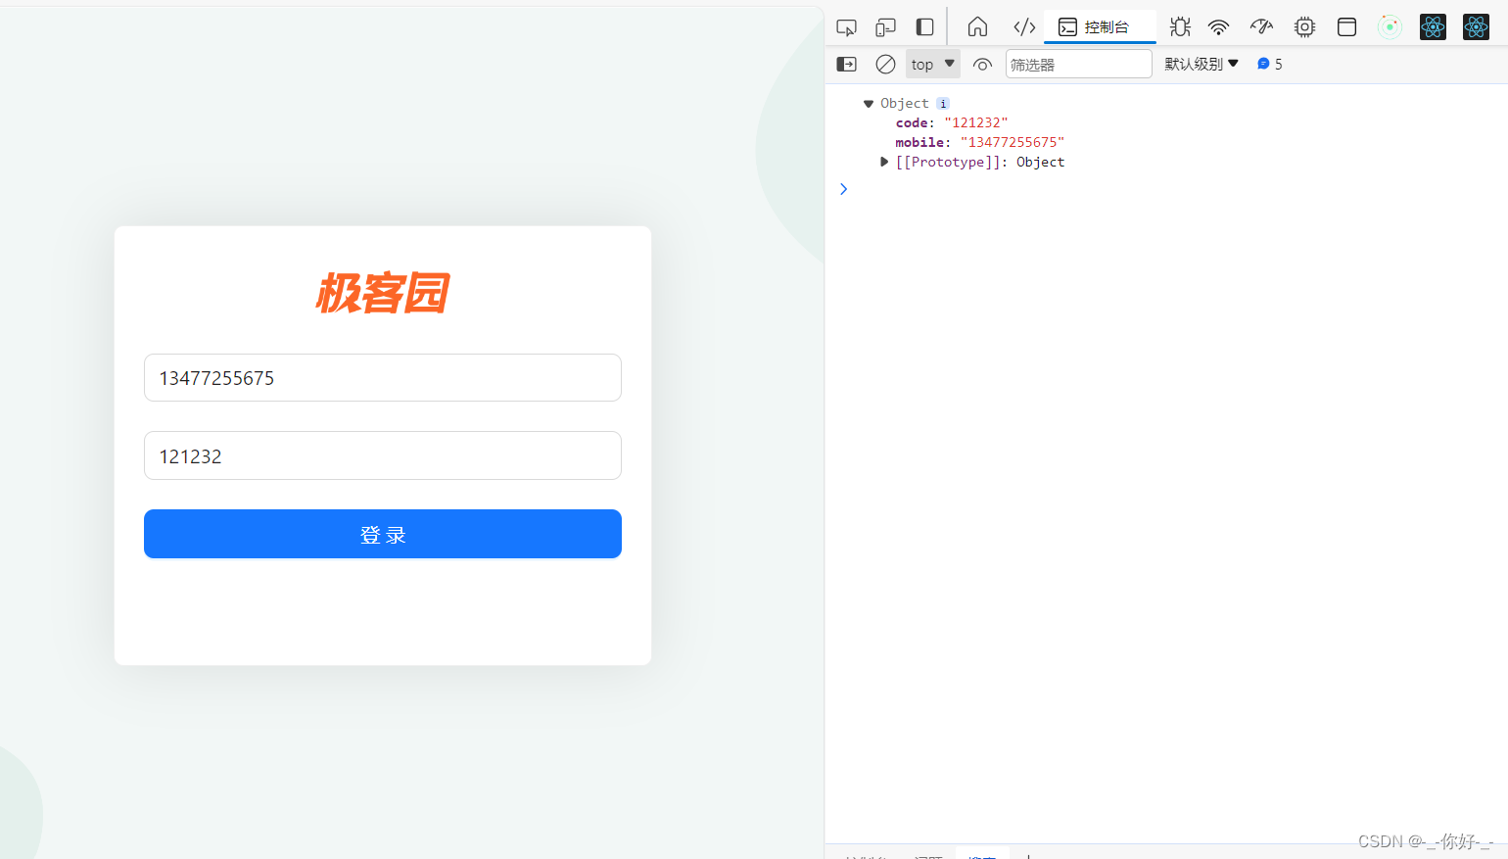Open the 5 issues counter badge
Screen dimensions: 1508x859
point(1270,65)
